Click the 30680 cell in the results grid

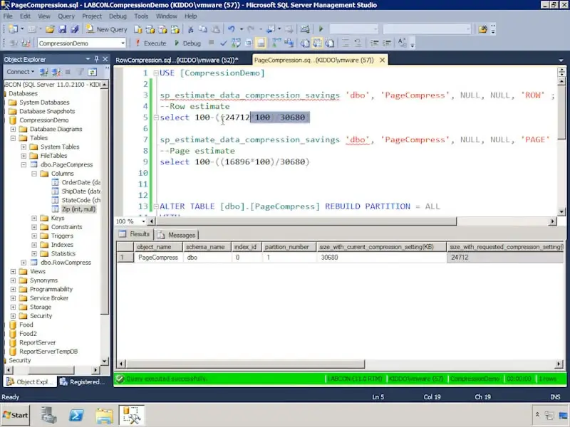pyautogui.click(x=381, y=258)
